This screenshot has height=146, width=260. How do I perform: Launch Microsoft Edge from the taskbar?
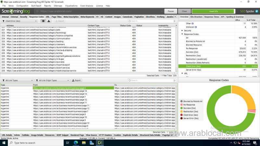pos(76,143)
